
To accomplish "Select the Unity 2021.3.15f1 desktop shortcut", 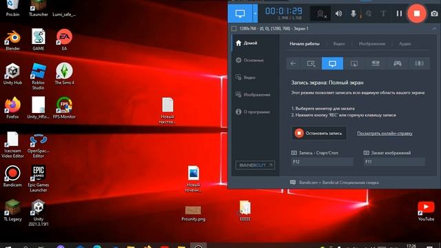I will click(39, 213).
